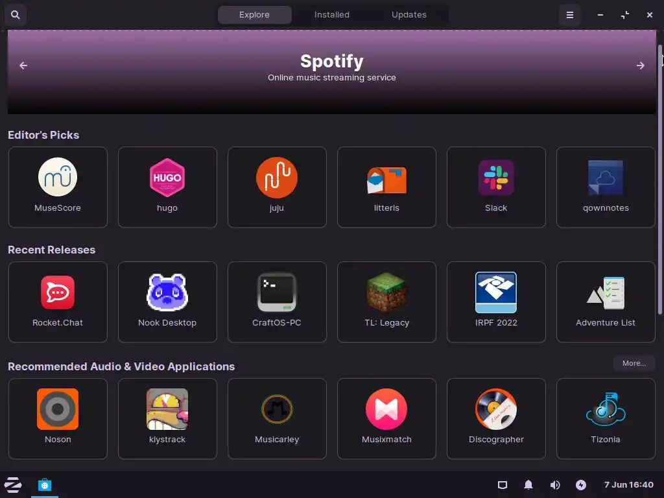This screenshot has height=498, width=664.
Task: Open the hamburger menu
Action: (x=570, y=15)
